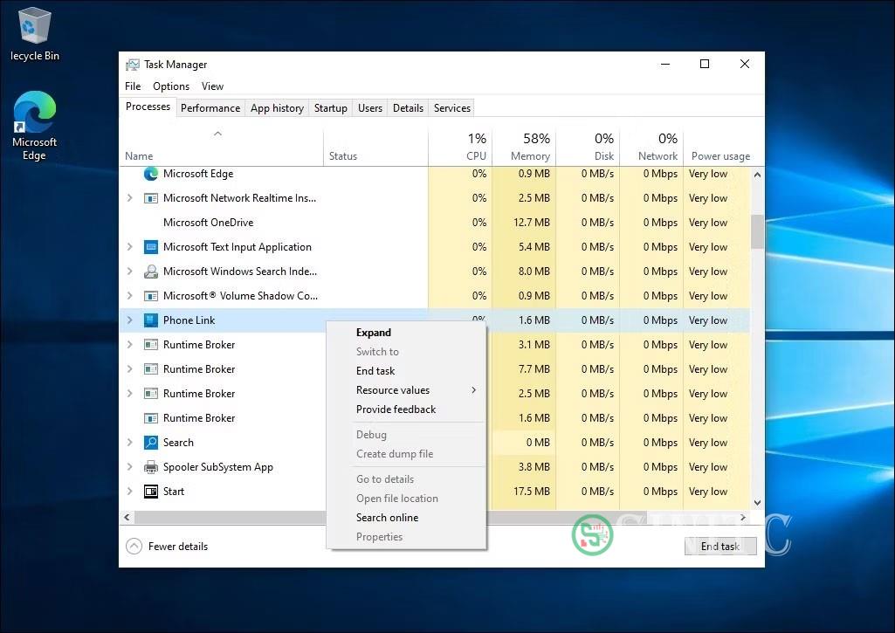Open the Options menu
Image resolution: width=895 pixels, height=633 pixels.
coord(170,86)
